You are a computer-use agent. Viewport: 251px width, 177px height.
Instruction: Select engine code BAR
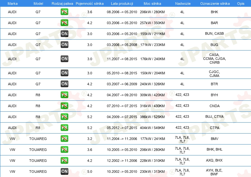[x=214, y=23]
